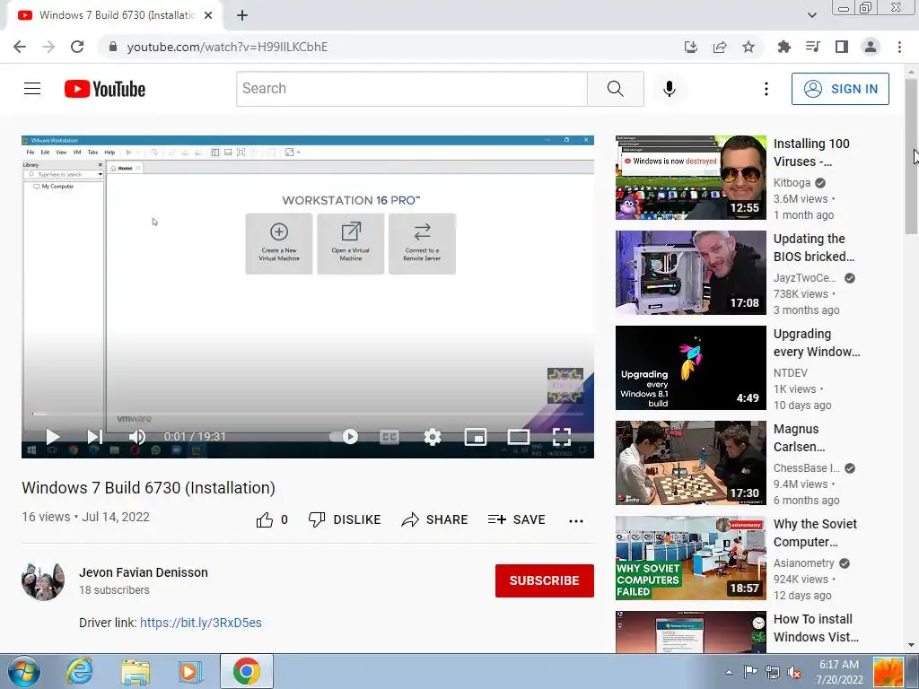Seek on the video progress bar
This screenshot has height=689, width=919.
click(x=308, y=414)
